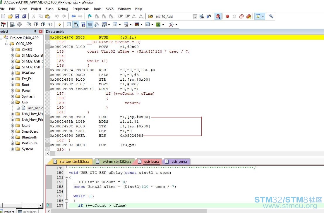Click the Disassembly scroll left arrow
The image size is (324, 213).
tap(48, 154)
